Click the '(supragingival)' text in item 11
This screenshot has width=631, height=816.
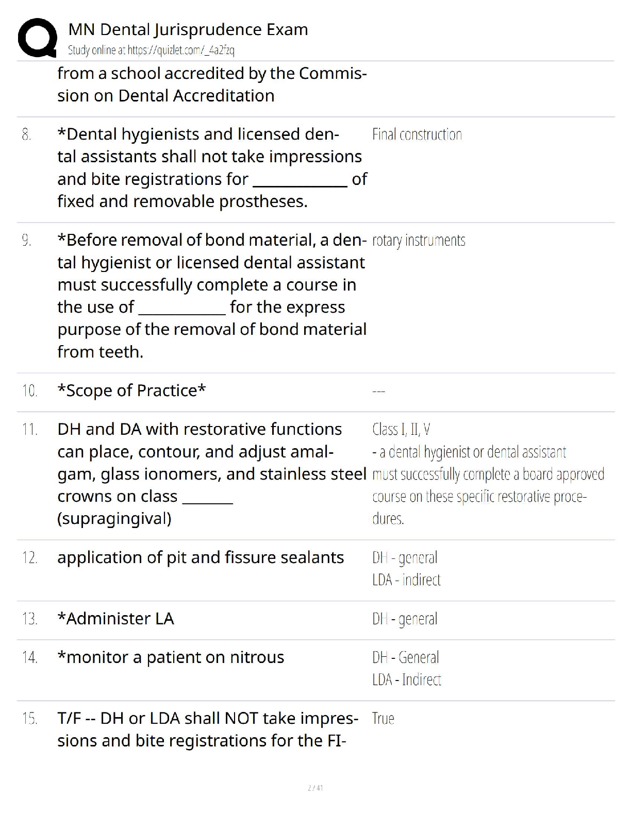point(114,518)
